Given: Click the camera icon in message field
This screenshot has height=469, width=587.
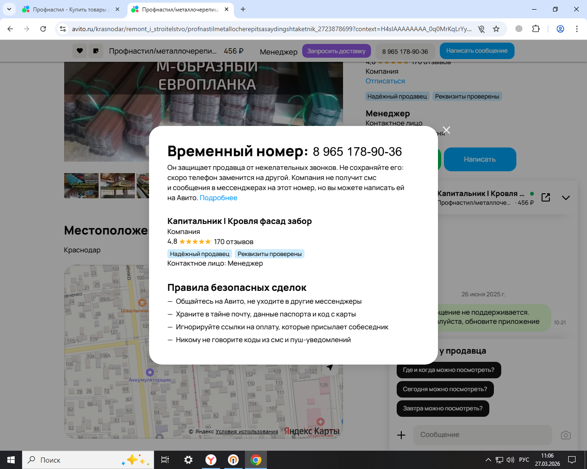Looking at the screenshot, I should tap(566, 435).
